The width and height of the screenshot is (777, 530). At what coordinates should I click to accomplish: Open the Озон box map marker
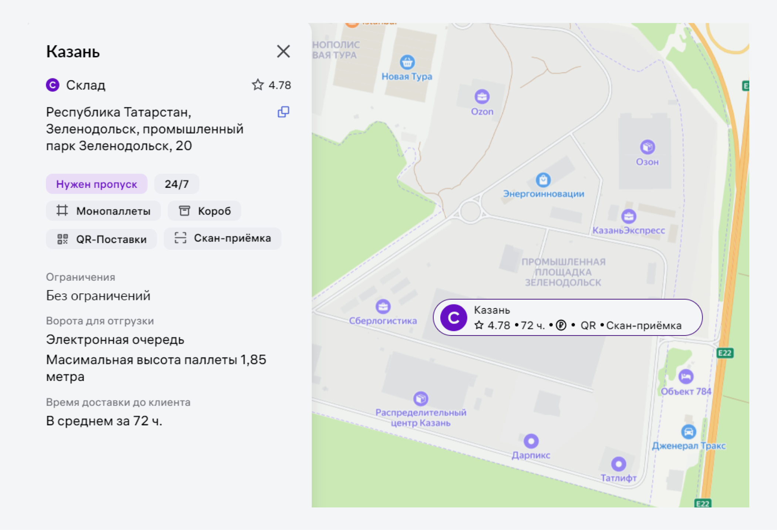647,147
